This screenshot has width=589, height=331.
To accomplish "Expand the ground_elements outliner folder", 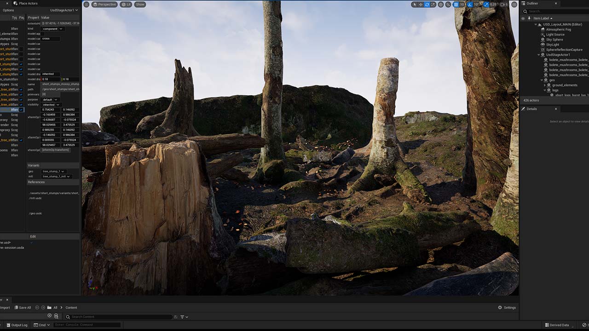I will tap(545, 85).
